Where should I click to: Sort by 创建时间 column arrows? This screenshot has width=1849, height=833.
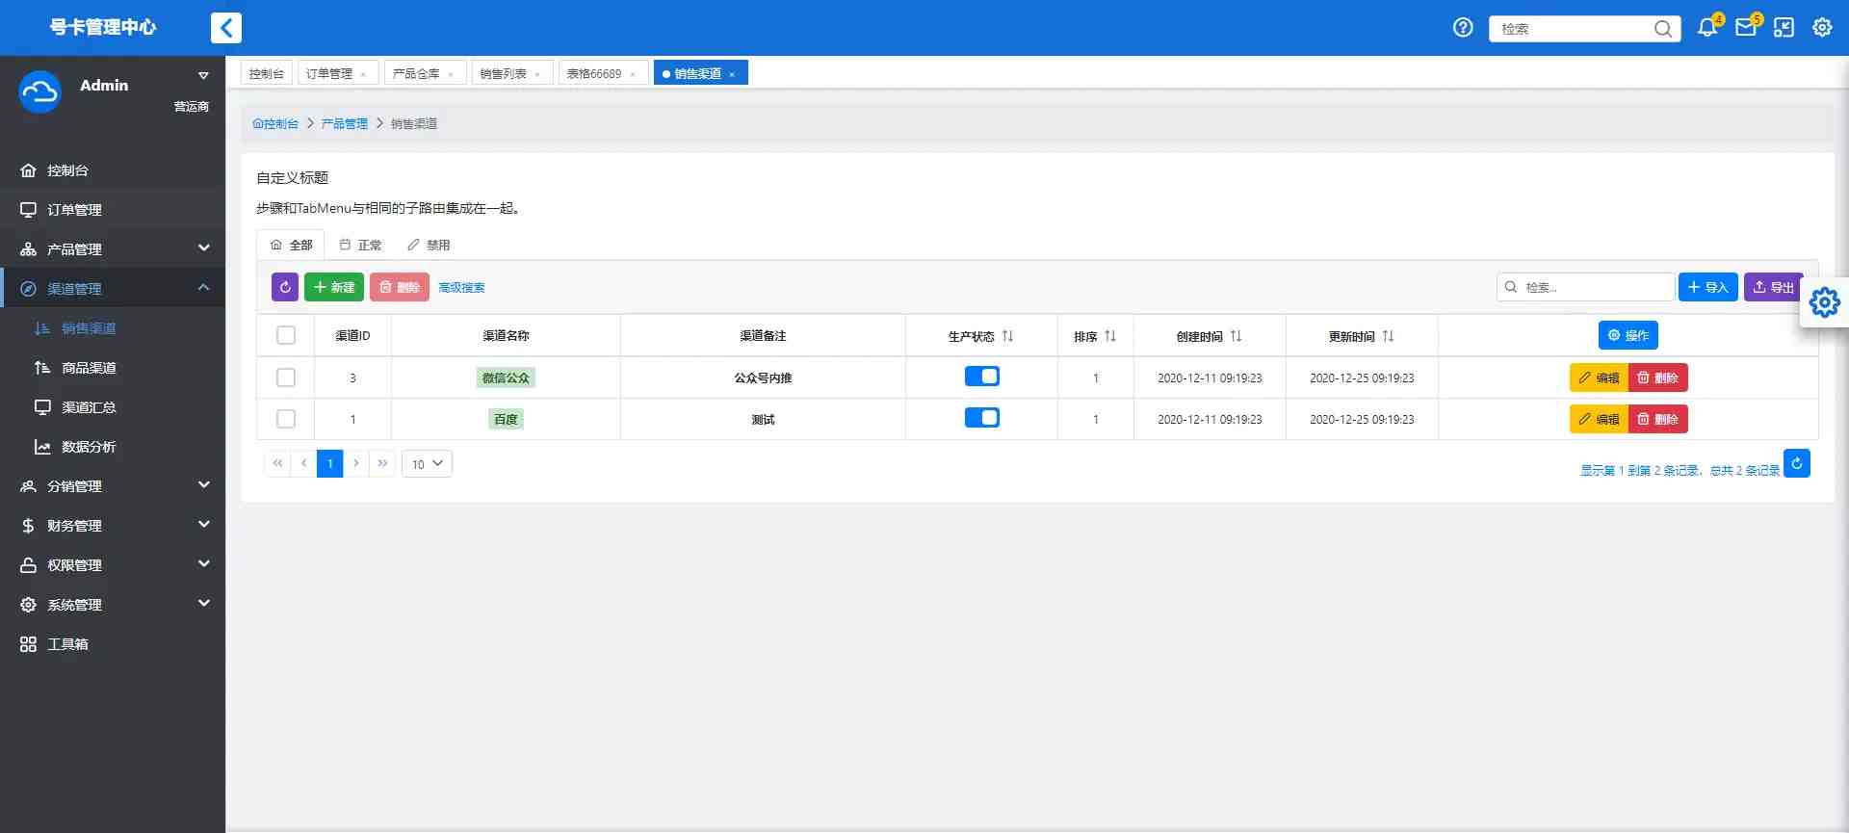click(x=1236, y=336)
